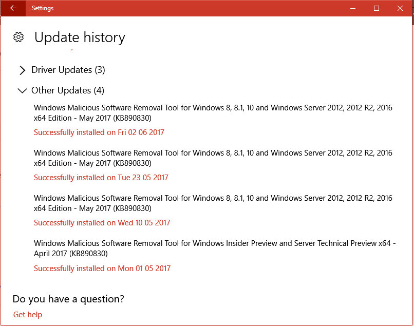Open the update installed Fri 02 06 2017
The width and height of the screenshot is (414, 326).
point(99,132)
